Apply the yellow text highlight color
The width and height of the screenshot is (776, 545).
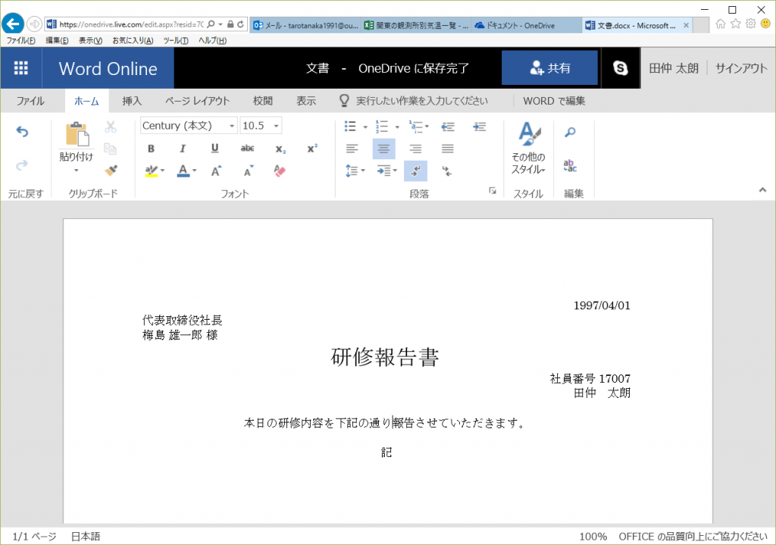152,171
